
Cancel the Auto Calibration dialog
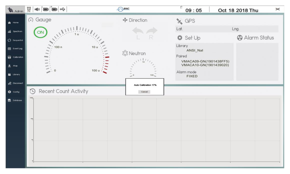144,92
